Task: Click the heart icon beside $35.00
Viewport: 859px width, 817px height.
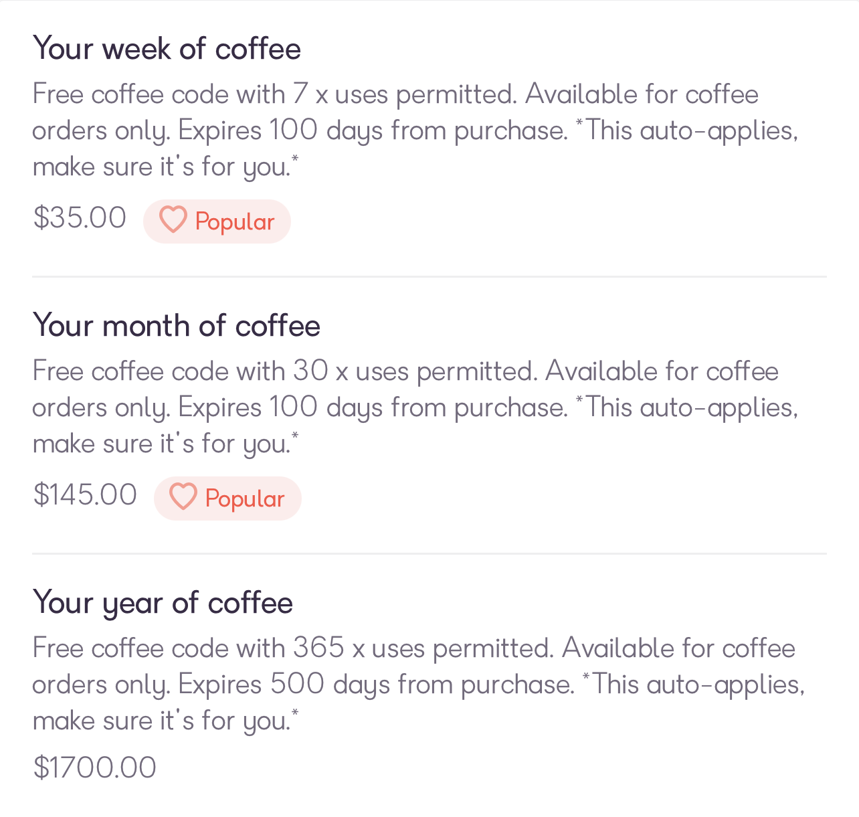Action: 173,220
